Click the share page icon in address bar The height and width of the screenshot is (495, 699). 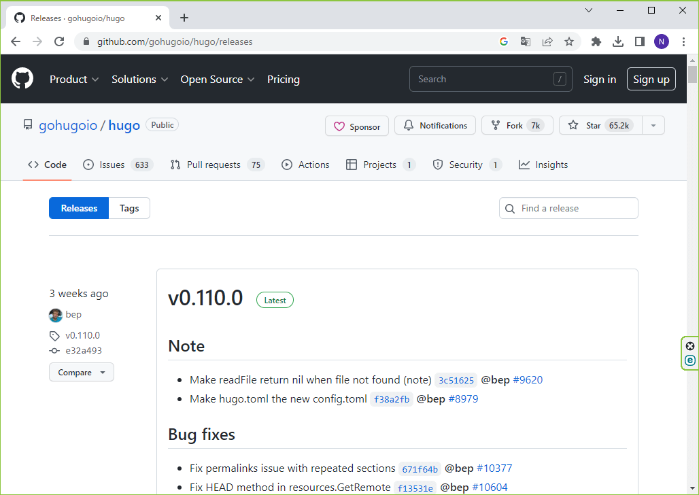(x=547, y=41)
